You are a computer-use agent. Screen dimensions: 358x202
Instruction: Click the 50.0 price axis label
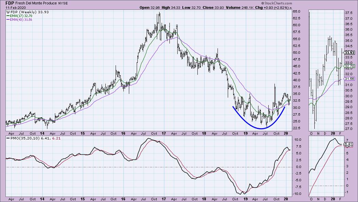[x=296, y=53]
